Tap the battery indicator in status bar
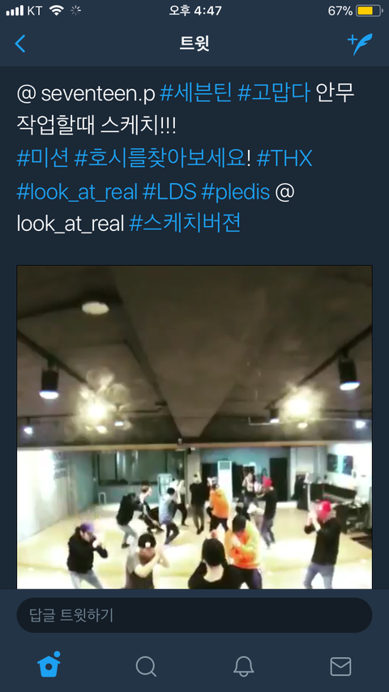This screenshot has width=389, height=692. 370,11
